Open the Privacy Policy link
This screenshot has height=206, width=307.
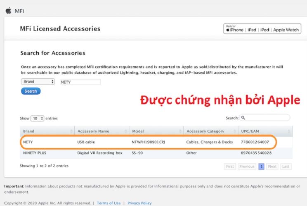point(139,203)
